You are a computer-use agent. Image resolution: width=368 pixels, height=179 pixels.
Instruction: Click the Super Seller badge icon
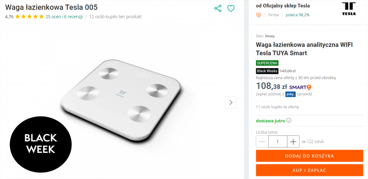tap(259, 15)
